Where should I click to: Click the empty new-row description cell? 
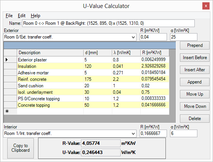coord(50,111)
